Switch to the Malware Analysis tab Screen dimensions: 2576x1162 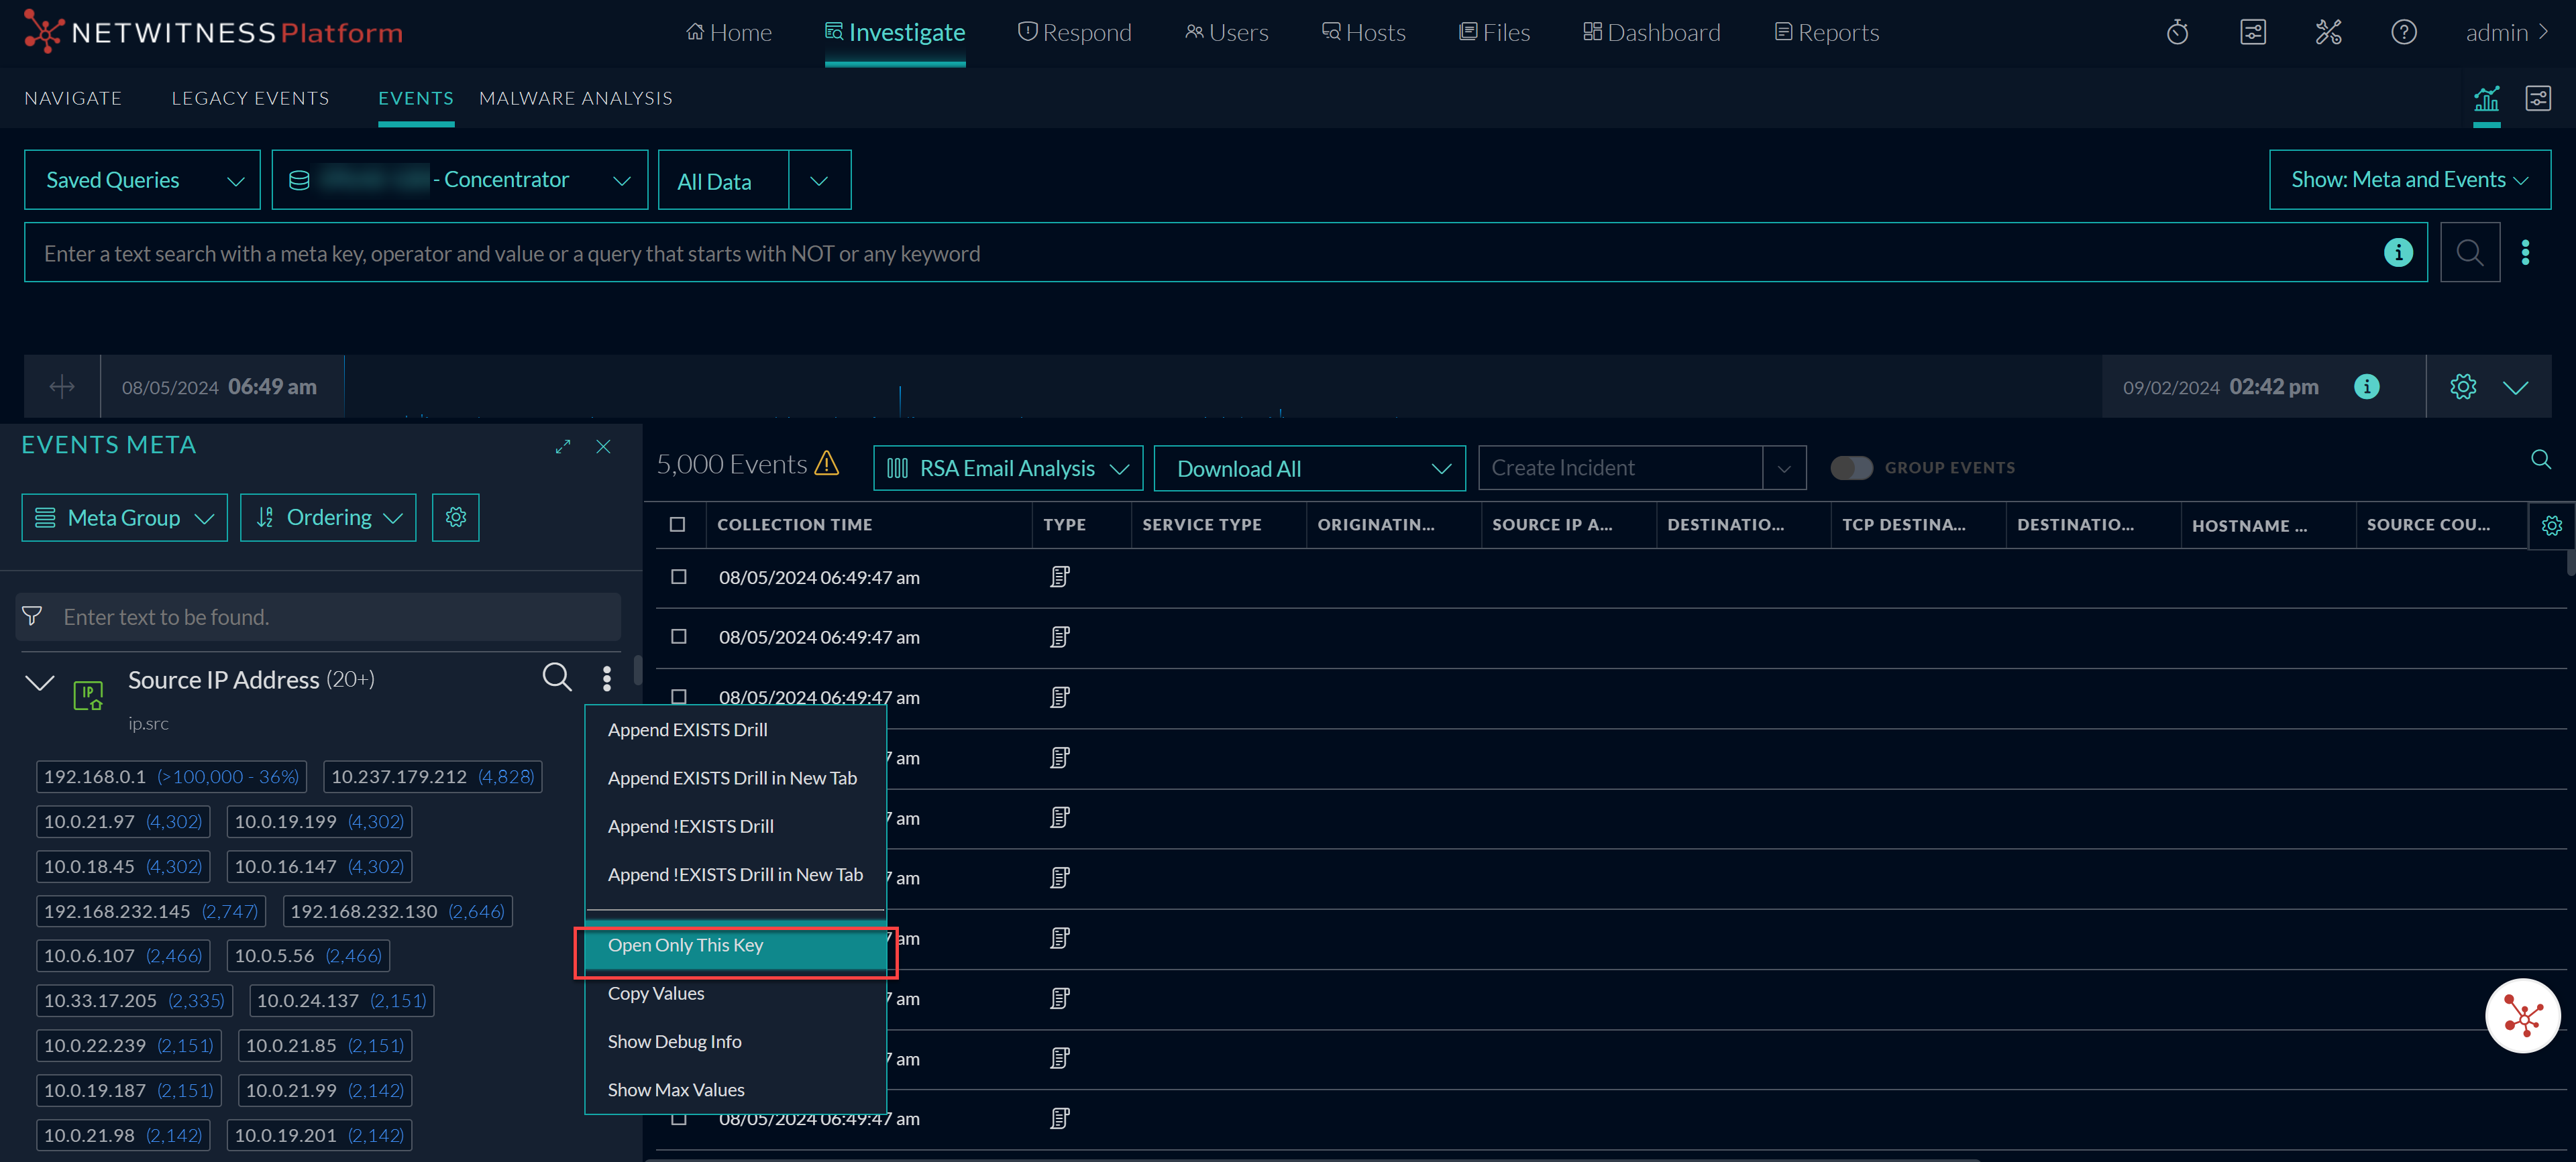575,98
